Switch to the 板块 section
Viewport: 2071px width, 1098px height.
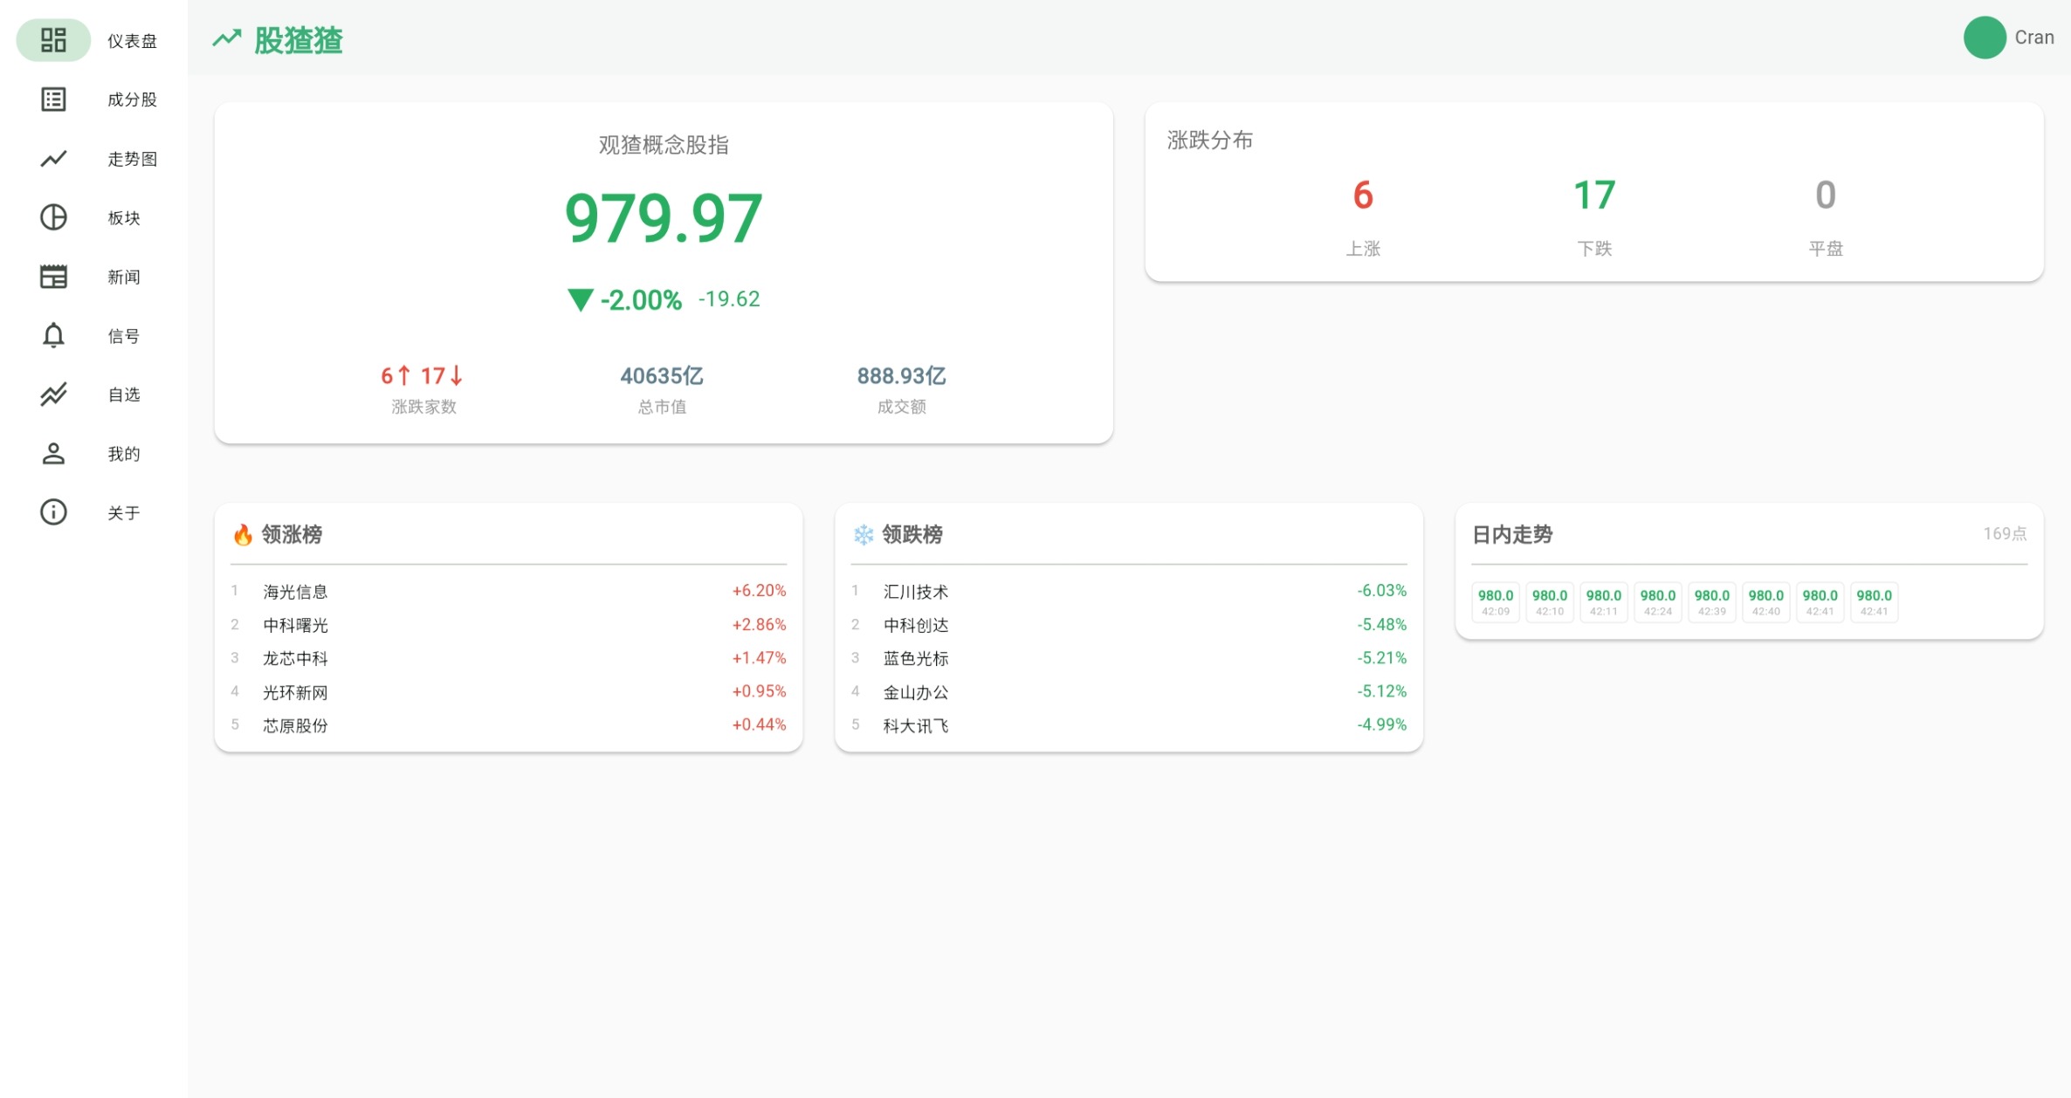[x=124, y=217]
